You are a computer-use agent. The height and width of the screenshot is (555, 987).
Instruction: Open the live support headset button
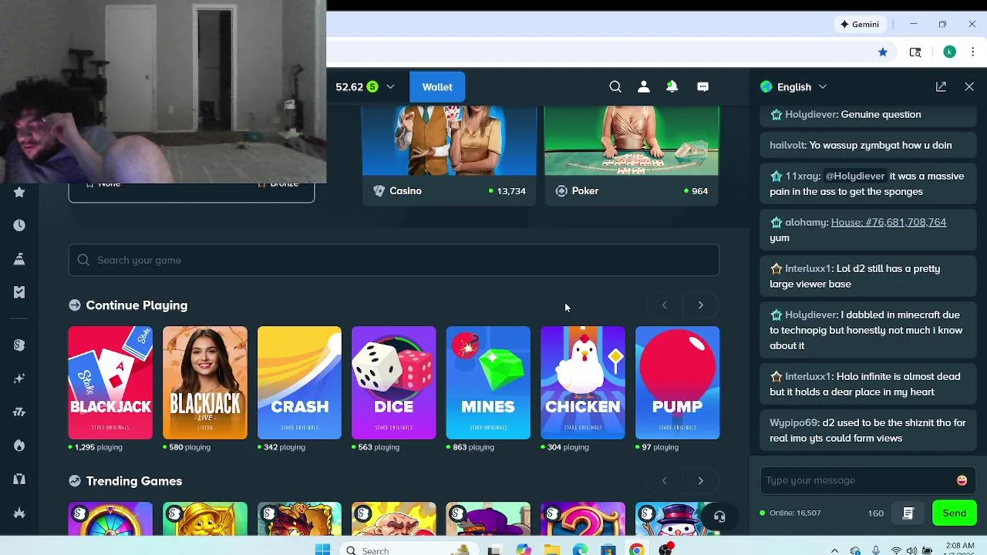tap(719, 517)
